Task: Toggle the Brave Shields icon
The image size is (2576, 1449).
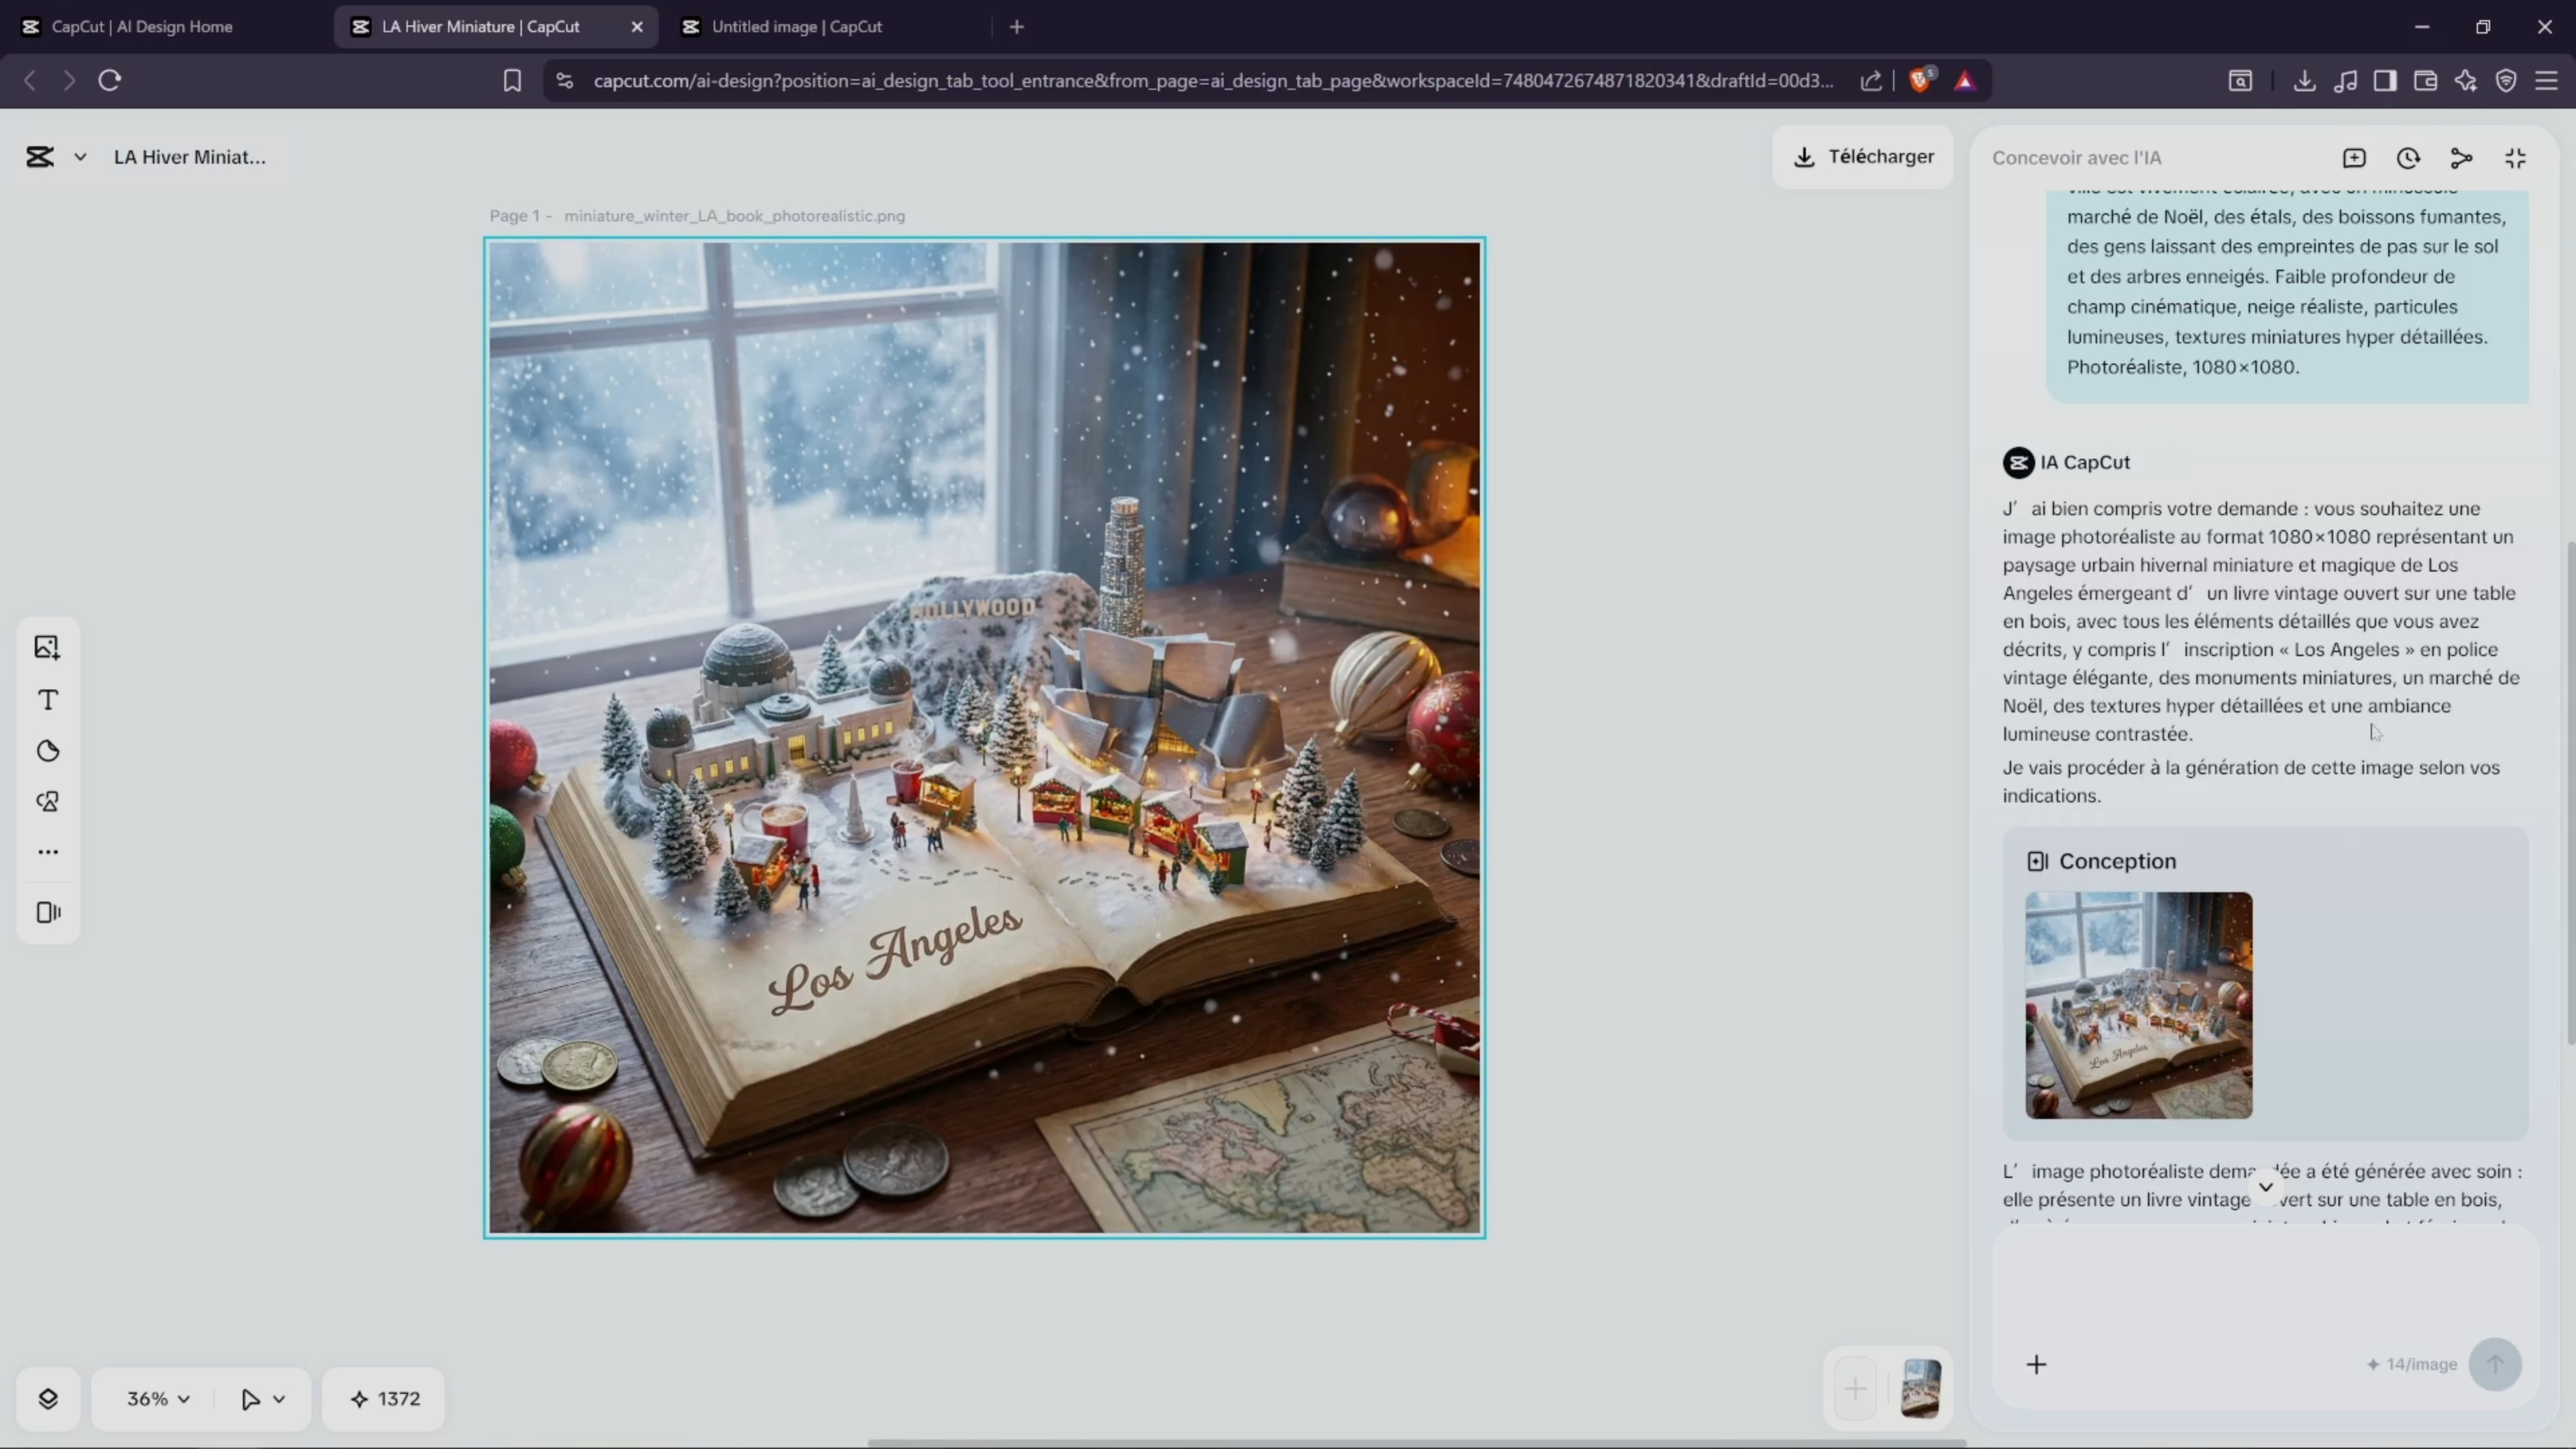Action: point(1920,80)
